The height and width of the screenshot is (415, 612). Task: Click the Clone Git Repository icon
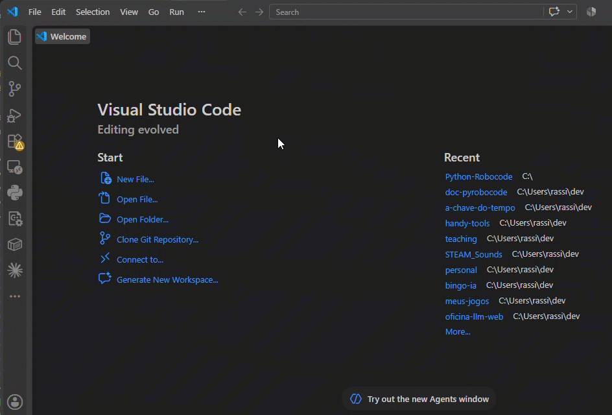pyautogui.click(x=104, y=238)
